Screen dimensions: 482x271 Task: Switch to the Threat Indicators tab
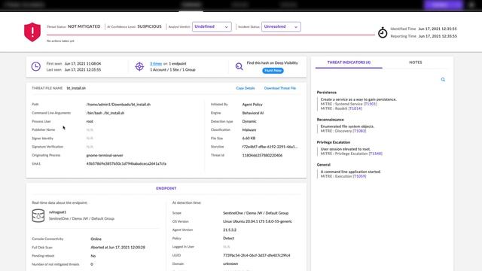pos(349,62)
